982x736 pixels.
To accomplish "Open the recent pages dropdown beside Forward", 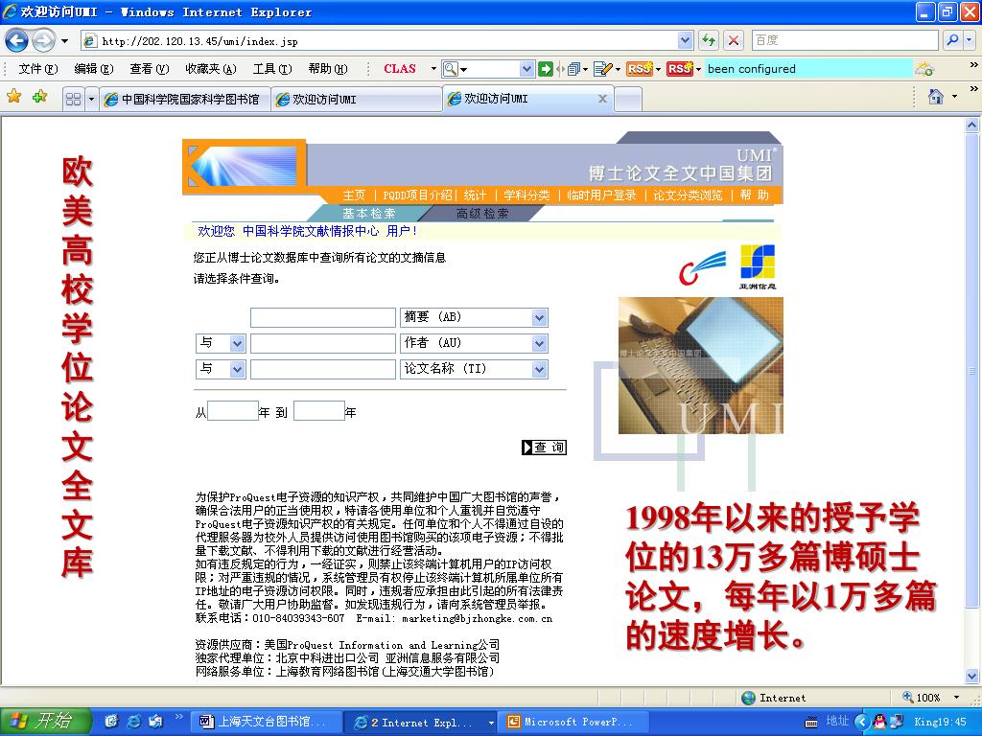I will (64, 41).
